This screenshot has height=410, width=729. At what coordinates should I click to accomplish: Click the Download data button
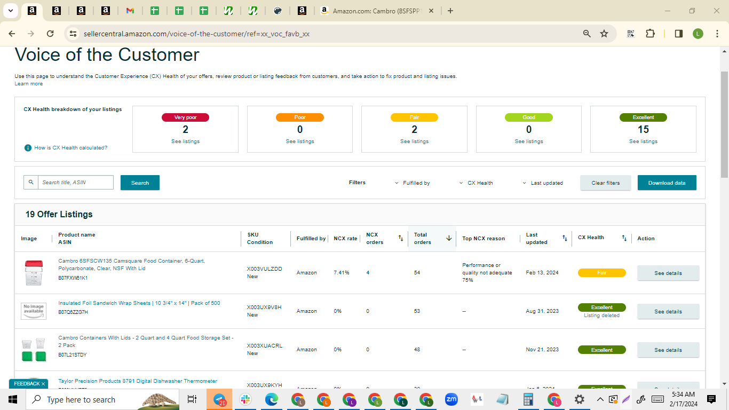[667, 183]
